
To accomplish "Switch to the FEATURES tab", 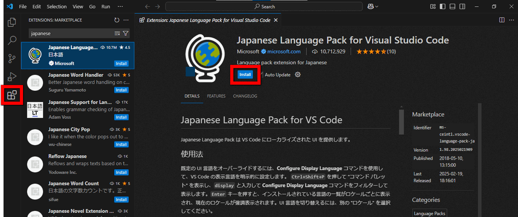I will pos(216,96).
